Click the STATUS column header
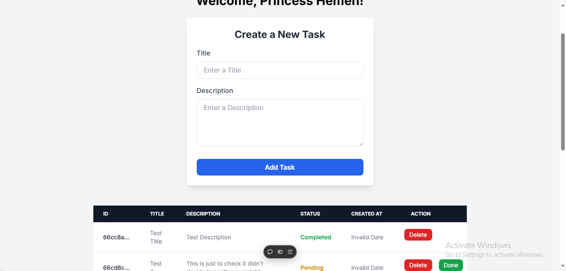 coord(310,214)
